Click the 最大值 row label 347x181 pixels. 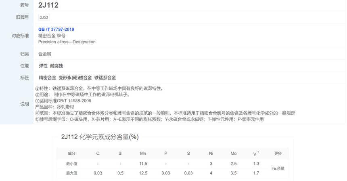pos(72,173)
